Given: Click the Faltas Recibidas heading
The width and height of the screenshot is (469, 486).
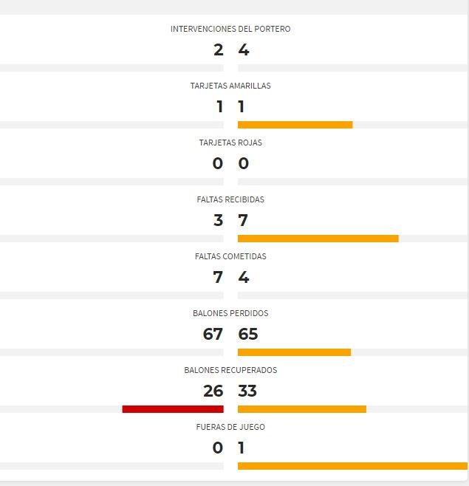Looking at the screenshot, I should [230, 199].
